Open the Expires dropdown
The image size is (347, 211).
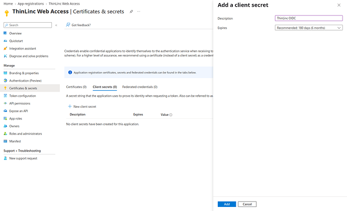click(309, 28)
